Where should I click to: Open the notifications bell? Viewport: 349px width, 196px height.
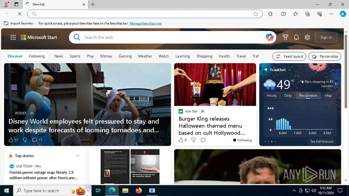pos(296,37)
